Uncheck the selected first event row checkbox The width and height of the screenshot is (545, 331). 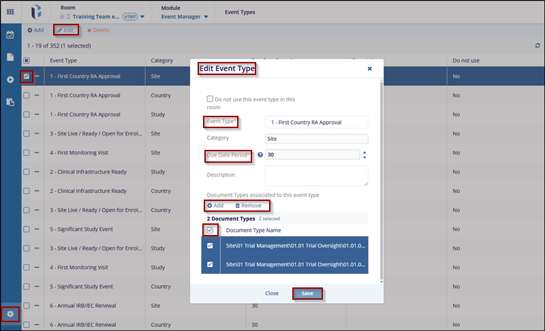coord(27,76)
